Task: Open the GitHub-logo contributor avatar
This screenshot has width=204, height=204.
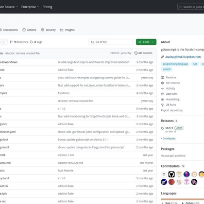Action: coord(172,174)
